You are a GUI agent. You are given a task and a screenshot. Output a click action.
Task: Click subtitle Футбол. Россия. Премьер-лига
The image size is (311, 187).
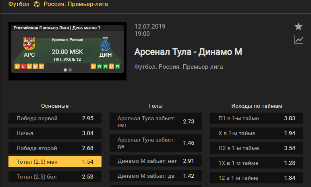179,67
